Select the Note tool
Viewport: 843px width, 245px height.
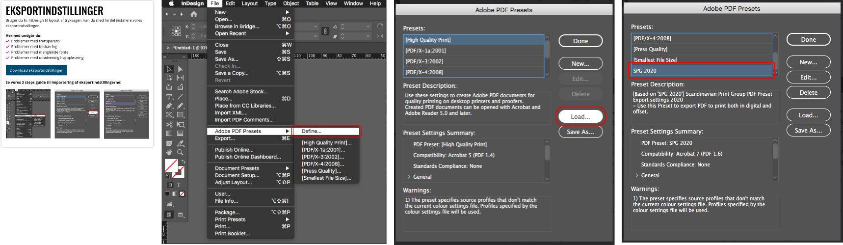click(x=169, y=143)
